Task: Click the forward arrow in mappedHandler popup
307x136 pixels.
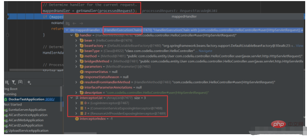Action: pyautogui.click(x=81, y=24)
